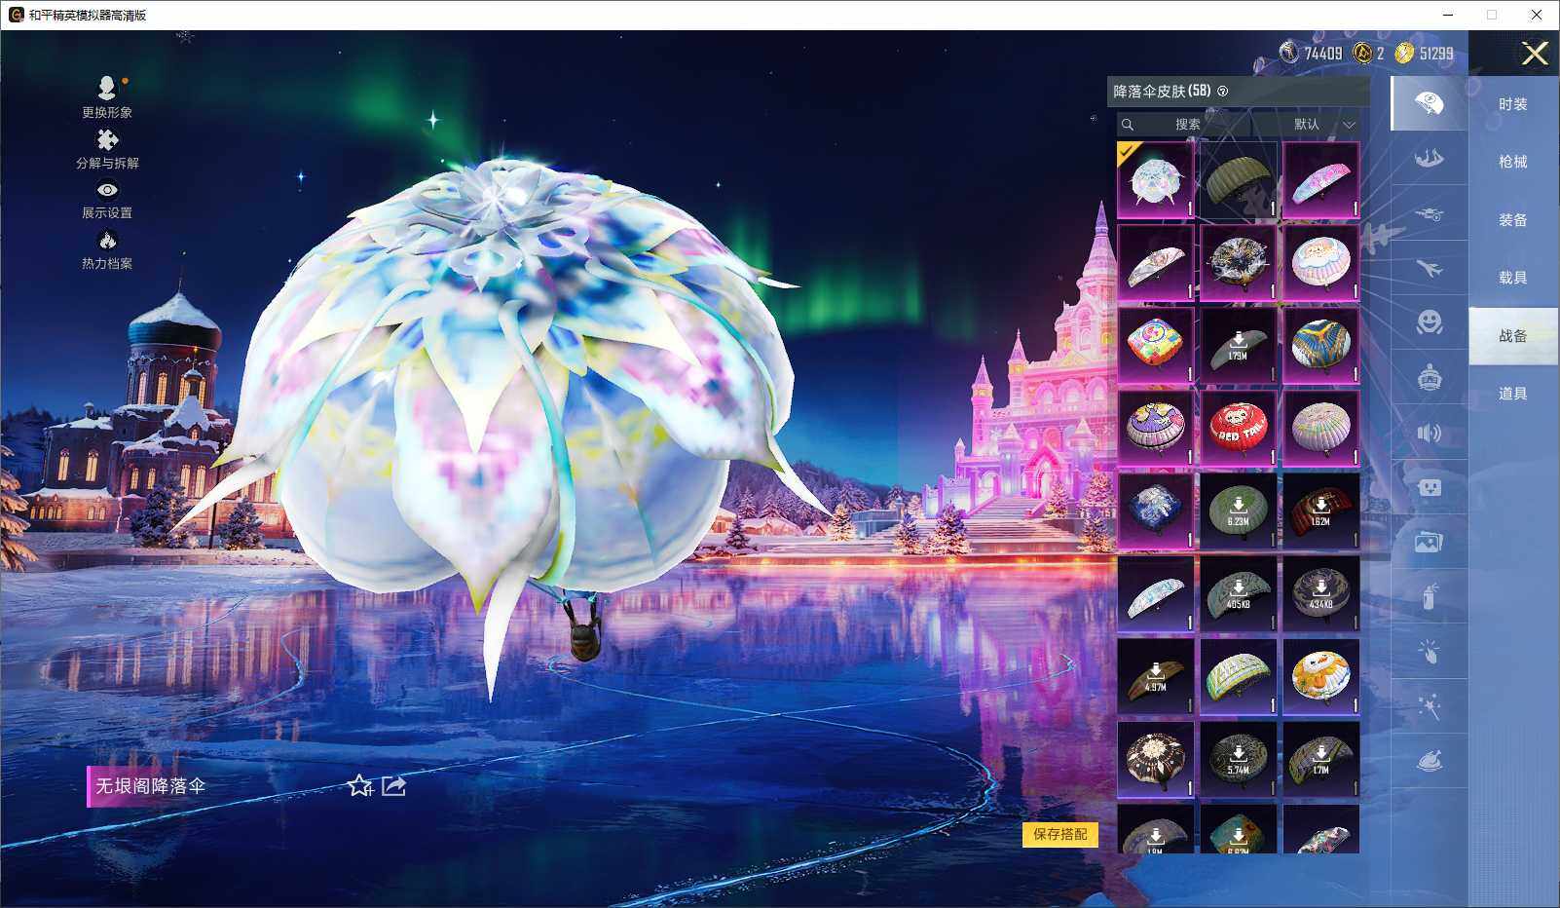This screenshot has width=1560, height=908.
Task: Select the plain olive green parachute thumbnail
Action: (x=1239, y=180)
